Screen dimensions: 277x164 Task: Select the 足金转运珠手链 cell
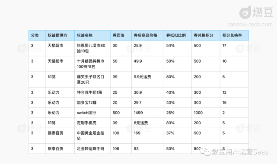[92, 148]
